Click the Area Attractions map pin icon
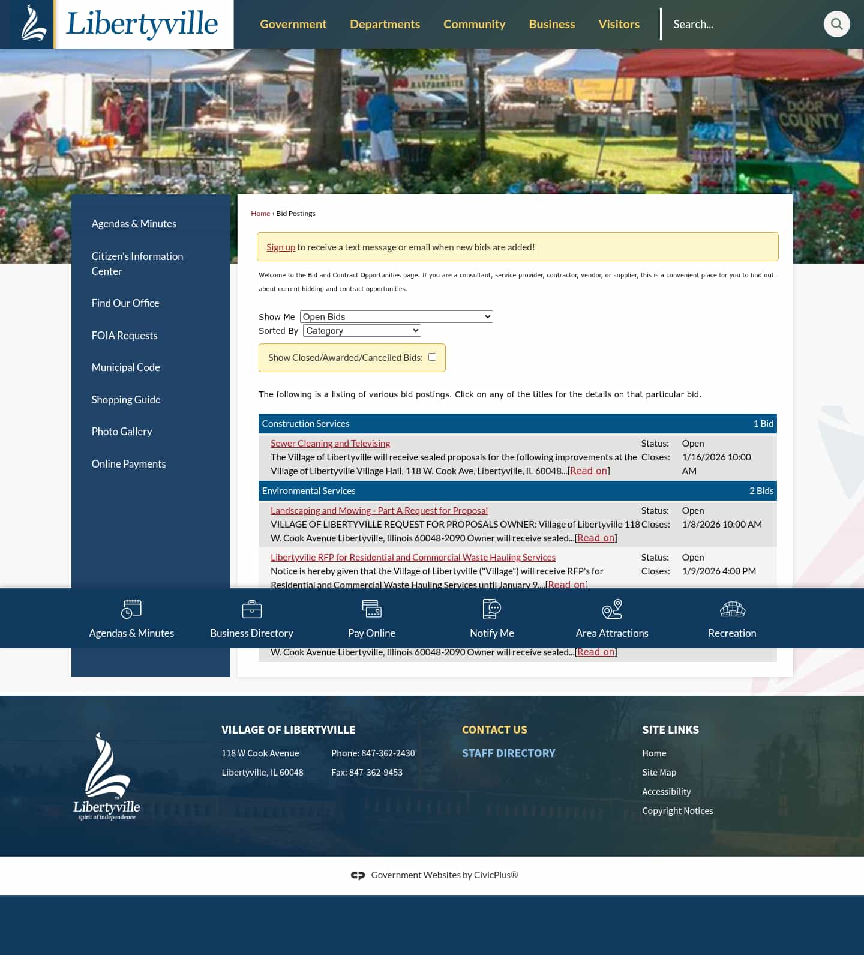 point(612,609)
